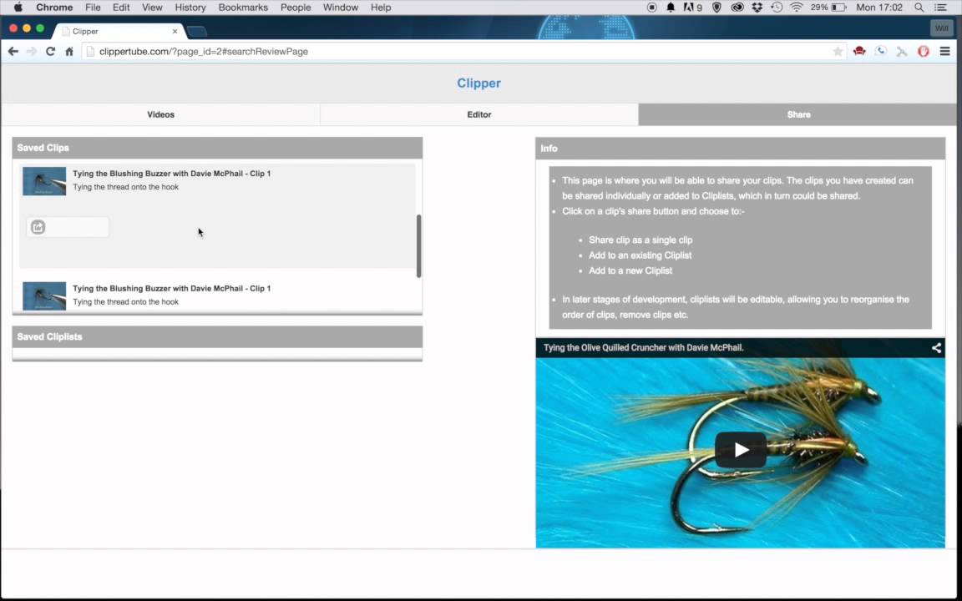
Task: Open a new tab with the tab strip button
Action: pos(196,31)
